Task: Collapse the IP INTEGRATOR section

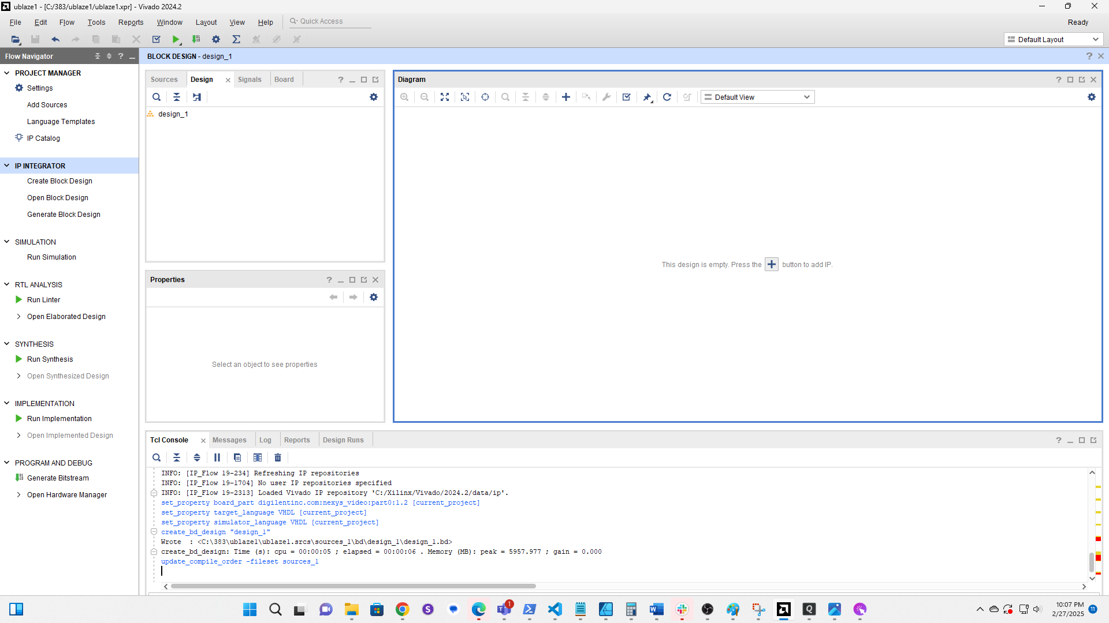Action: [x=6, y=166]
